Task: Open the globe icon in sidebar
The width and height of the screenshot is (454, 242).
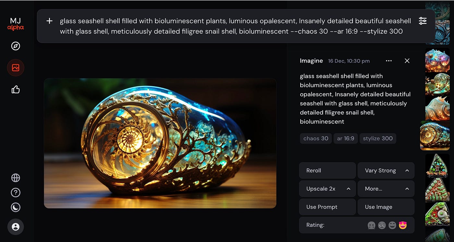Action: 16,178
